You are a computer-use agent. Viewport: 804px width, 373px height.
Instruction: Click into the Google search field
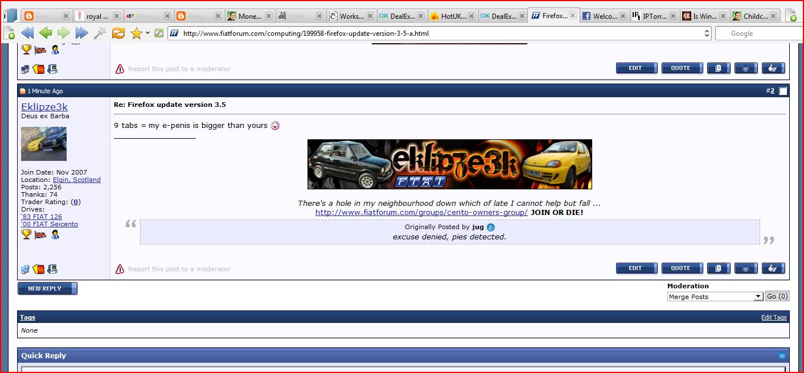(757, 34)
